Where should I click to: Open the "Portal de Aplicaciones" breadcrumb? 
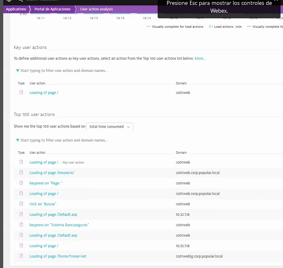pos(52,9)
